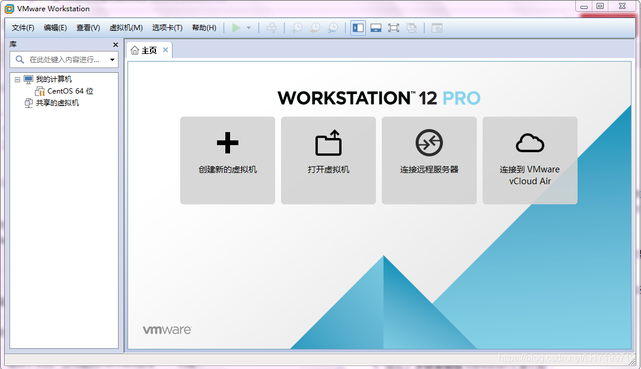Click the manage snapshots toolbar icon
641x369 pixels.
[333, 28]
